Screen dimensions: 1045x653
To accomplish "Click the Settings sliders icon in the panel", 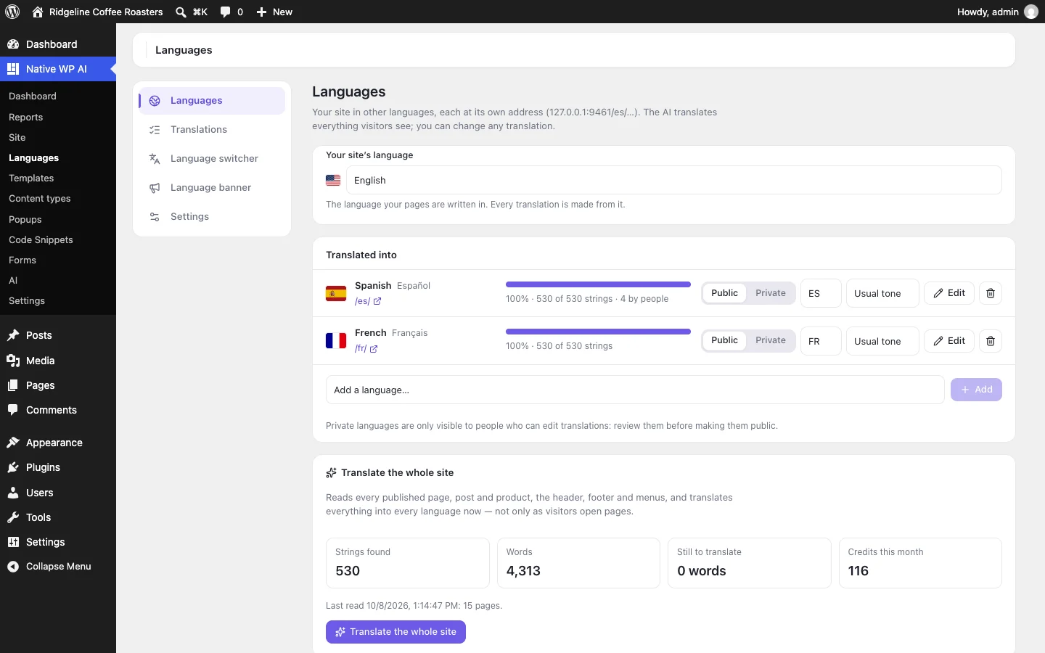I will [155, 217].
